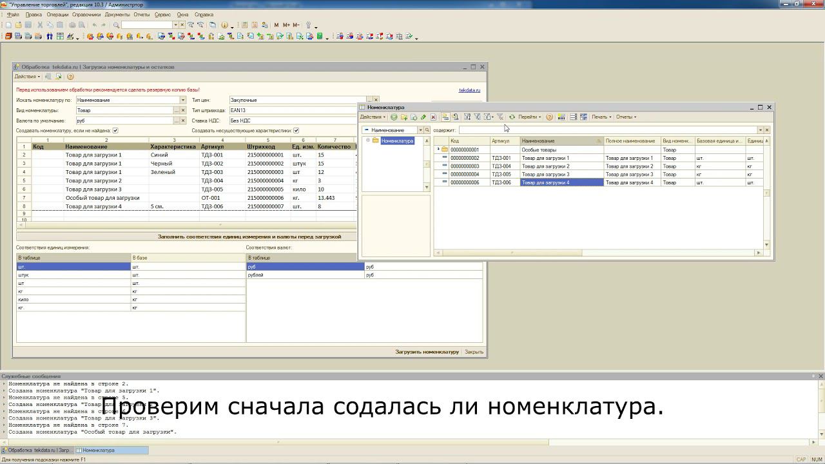
Task: Click the Mark for deletion icon
Action: (433, 117)
